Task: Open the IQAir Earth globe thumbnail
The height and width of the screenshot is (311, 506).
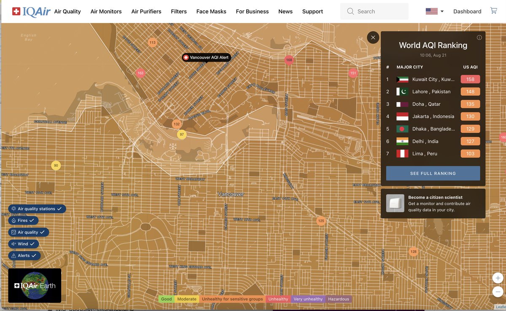Action: pos(35,285)
